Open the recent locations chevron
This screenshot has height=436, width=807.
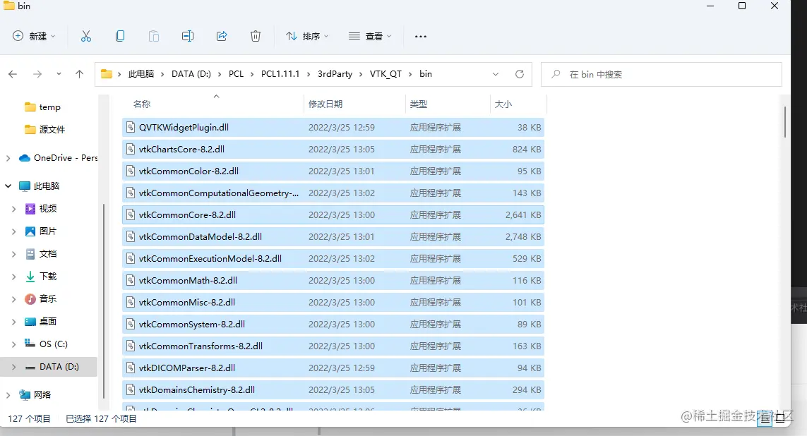coord(59,74)
